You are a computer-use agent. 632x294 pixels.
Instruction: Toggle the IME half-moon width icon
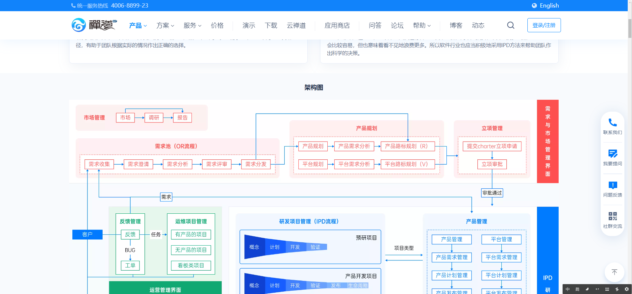point(587,289)
